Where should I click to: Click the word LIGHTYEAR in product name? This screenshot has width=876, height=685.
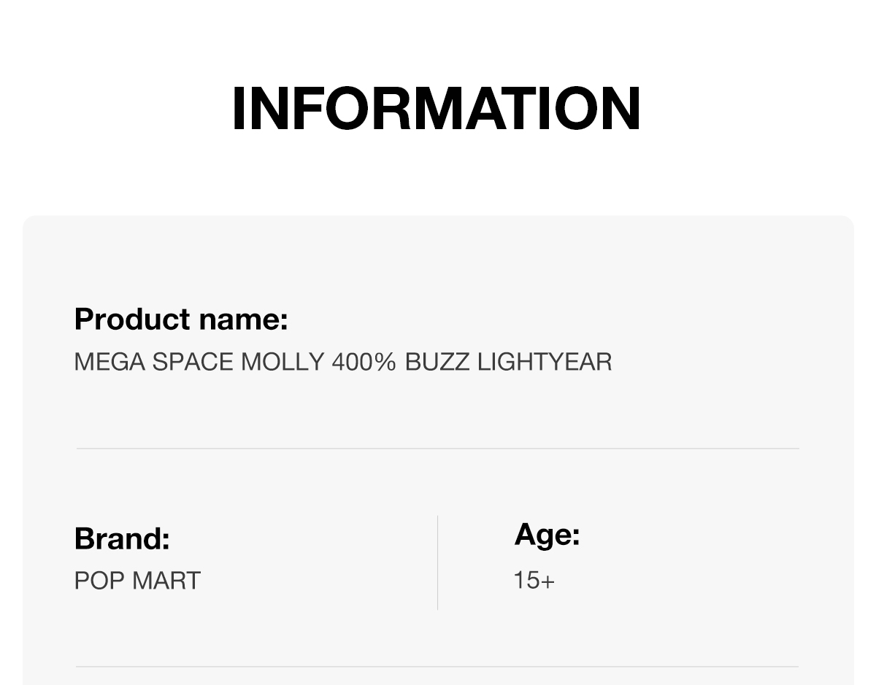(545, 362)
